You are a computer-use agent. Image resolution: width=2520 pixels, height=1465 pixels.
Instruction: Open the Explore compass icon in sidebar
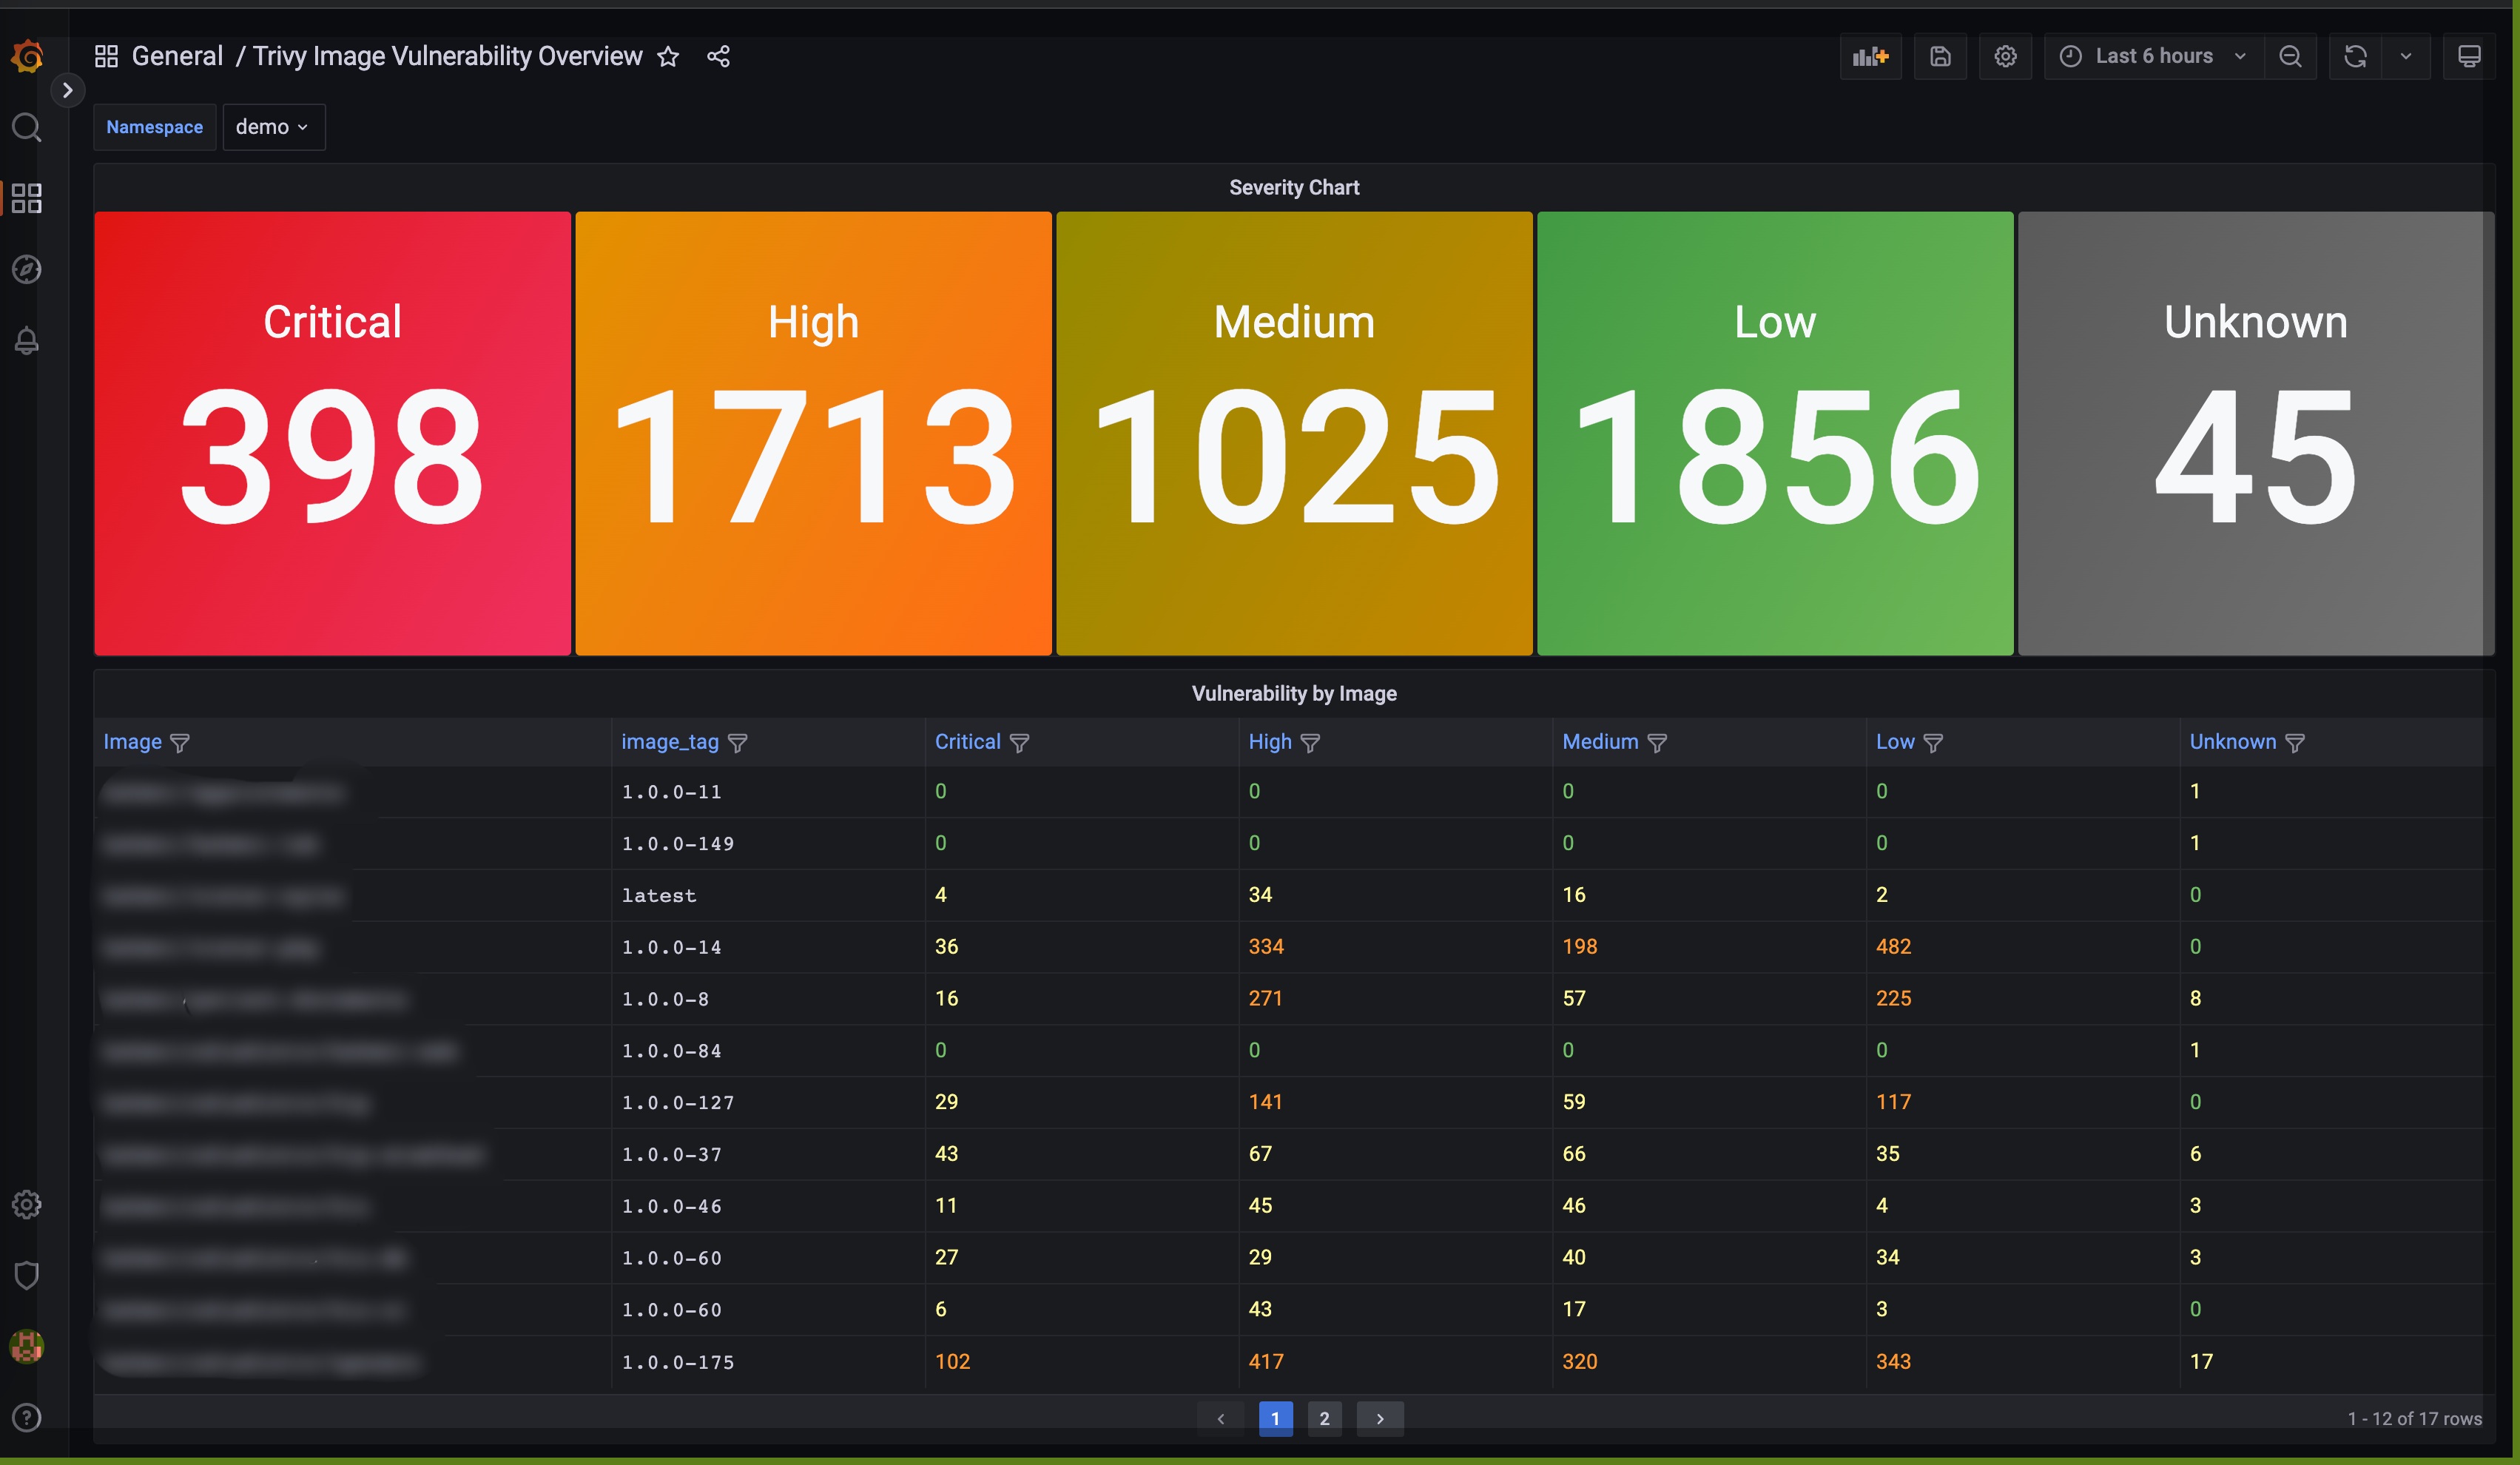[27, 269]
